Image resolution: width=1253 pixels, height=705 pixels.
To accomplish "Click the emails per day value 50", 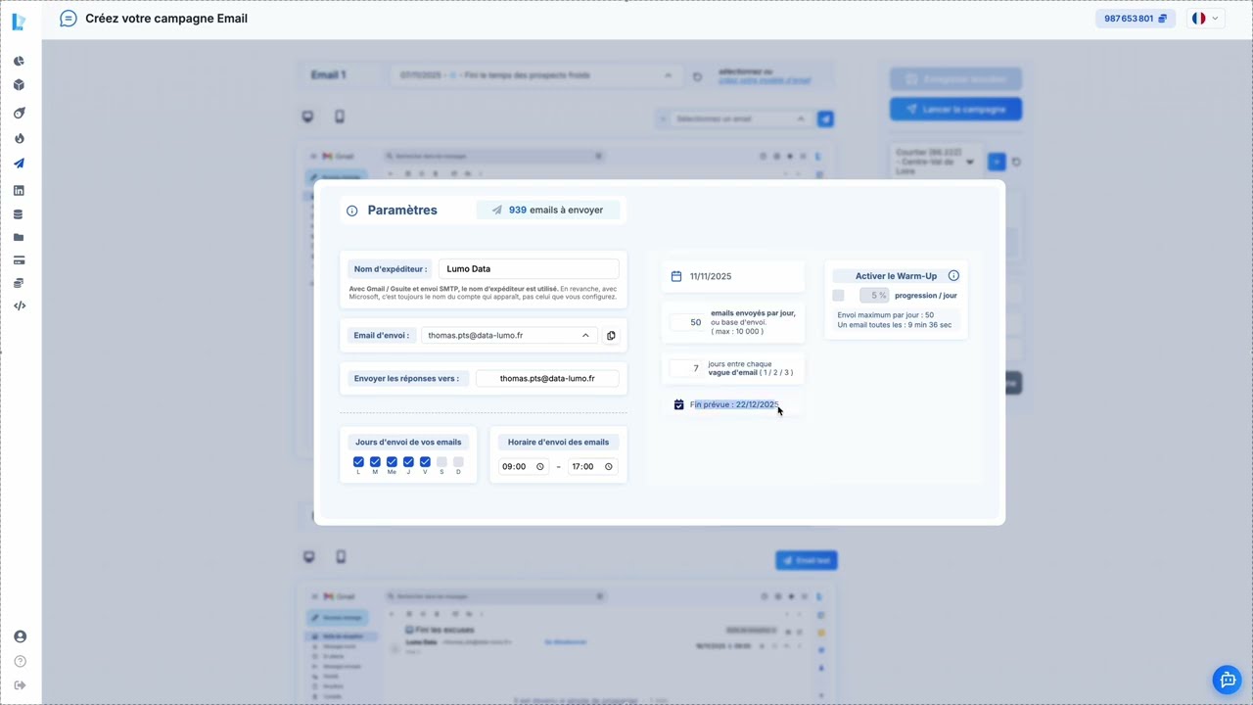I will pyautogui.click(x=687, y=322).
